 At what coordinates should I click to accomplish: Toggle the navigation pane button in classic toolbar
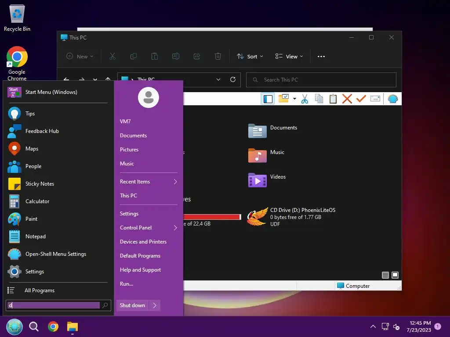click(268, 99)
